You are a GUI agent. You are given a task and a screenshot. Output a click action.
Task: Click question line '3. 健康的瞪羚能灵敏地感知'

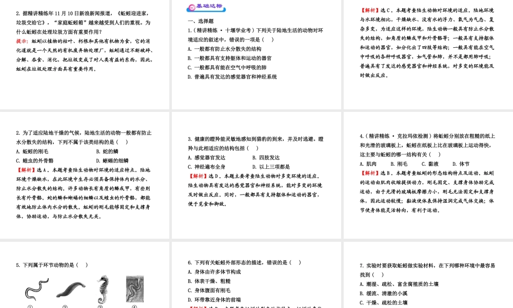point(255,139)
